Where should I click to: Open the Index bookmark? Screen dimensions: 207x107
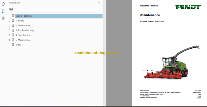[x=18, y=45]
